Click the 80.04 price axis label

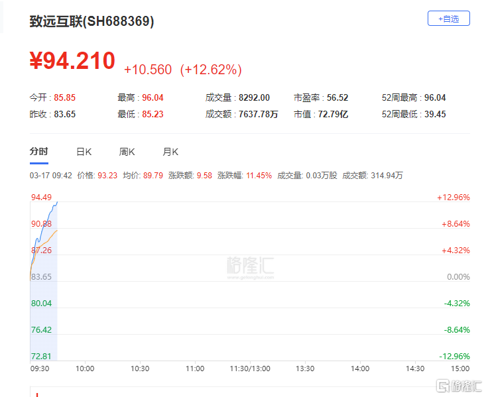(x=41, y=303)
